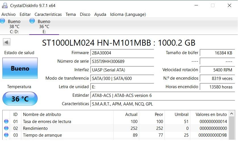The image size is (238, 142).
Task: Select the Tasa de errores de lectura row
Action: (x=116, y=121)
